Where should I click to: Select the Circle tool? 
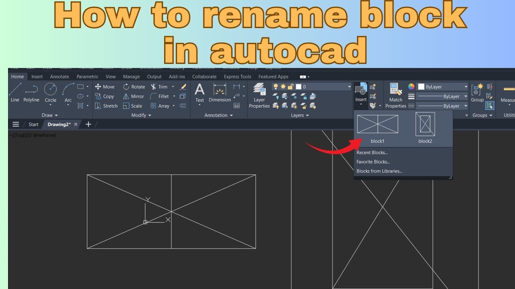(x=50, y=93)
